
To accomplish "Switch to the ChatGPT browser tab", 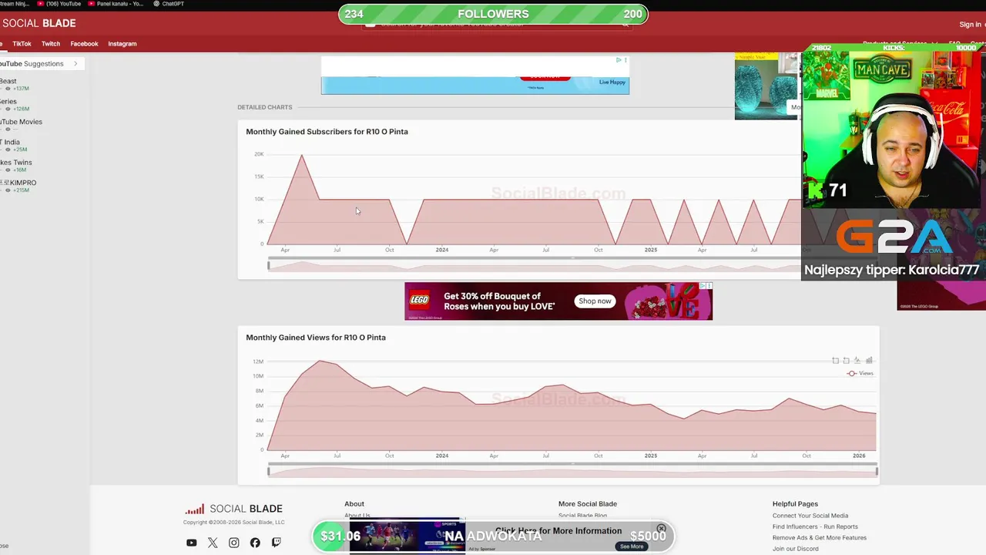I will pos(168,4).
